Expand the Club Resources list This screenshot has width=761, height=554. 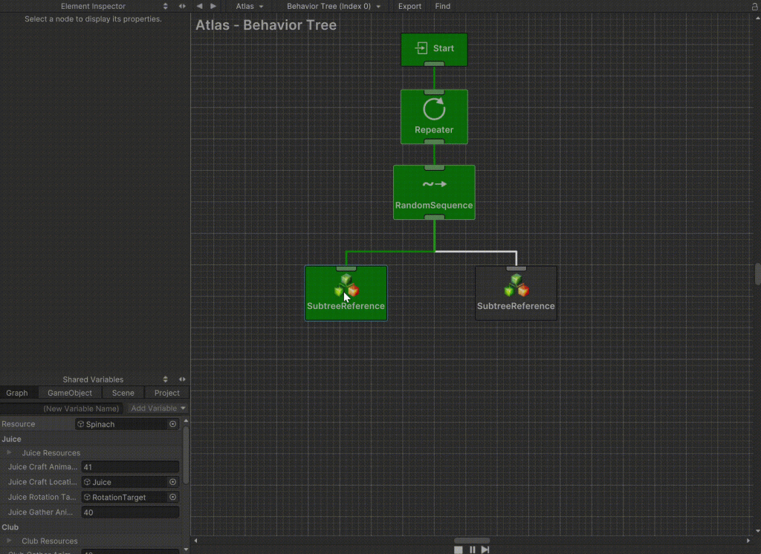pyautogui.click(x=10, y=541)
